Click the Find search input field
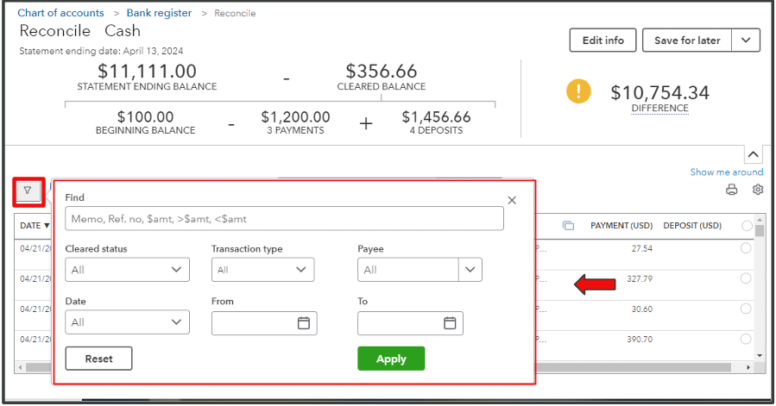 [284, 219]
